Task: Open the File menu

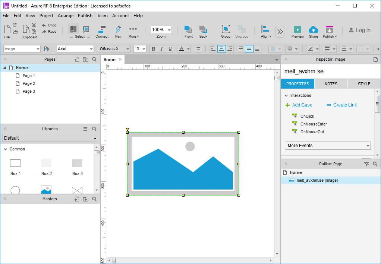Action: 6,16
